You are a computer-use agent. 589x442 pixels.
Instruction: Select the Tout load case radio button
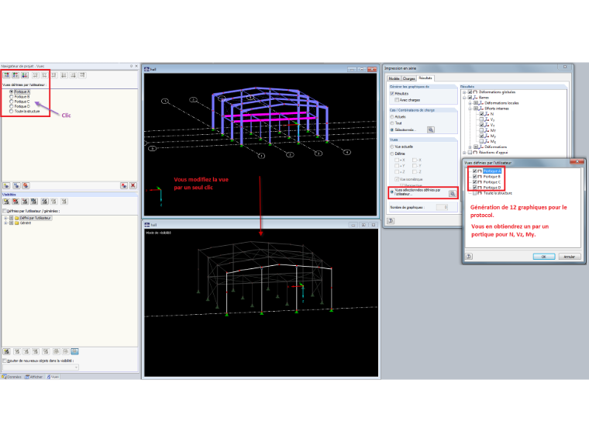coord(392,123)
